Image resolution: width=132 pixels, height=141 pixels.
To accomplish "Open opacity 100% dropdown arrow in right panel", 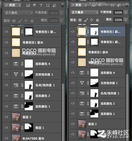I will [x=125, y=13].
